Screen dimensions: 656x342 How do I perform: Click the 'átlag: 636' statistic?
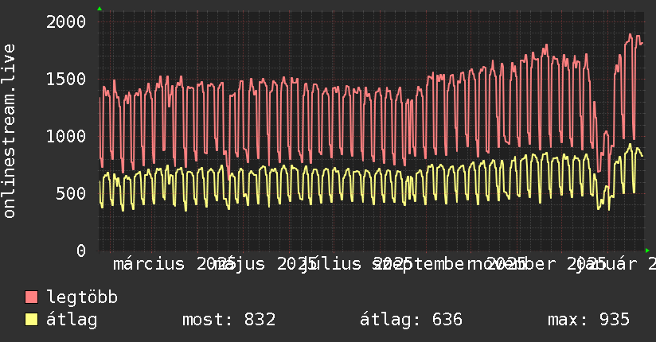[411, 320]
